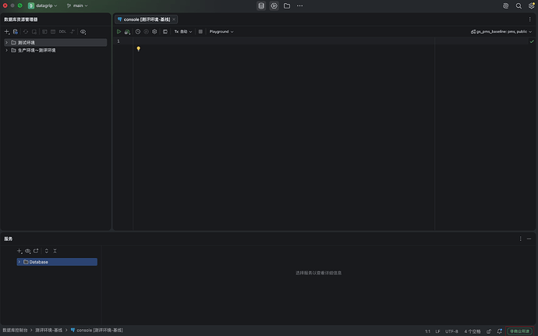The height and width of the screenshot is (336, 538).
Task: Select the Database item in Services
Action: click(57, 262)
